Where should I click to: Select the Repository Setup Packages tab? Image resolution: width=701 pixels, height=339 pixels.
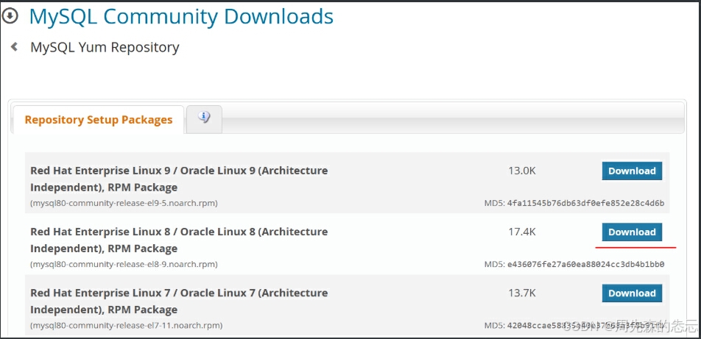click(x=99, y=120)
